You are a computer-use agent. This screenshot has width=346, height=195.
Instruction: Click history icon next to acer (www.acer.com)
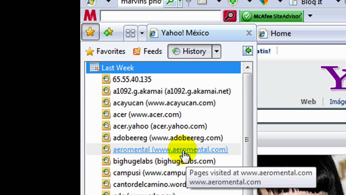click(x=106, y=114)
